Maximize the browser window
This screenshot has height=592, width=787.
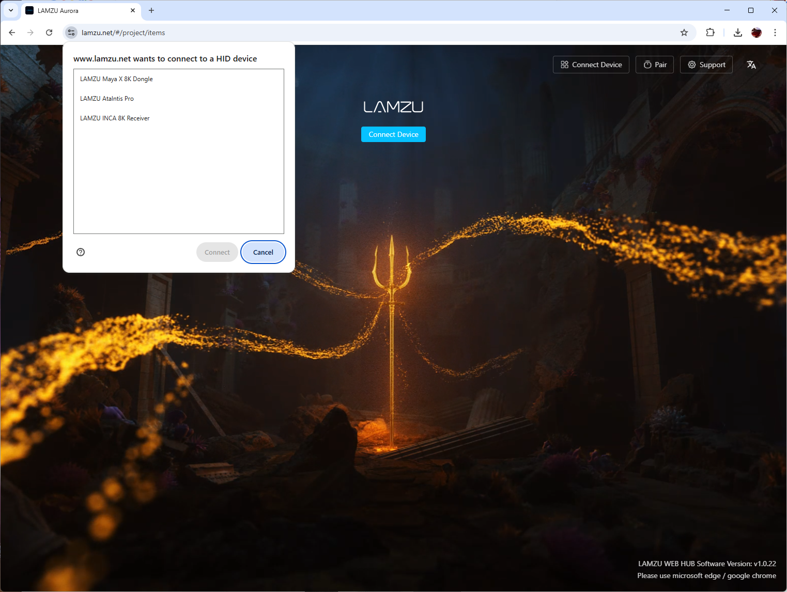[x=751, y=10]
